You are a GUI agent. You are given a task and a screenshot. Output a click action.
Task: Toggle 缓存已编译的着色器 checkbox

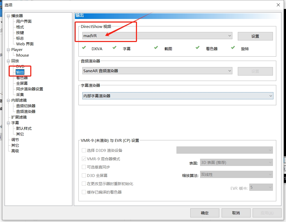(84, 192)
